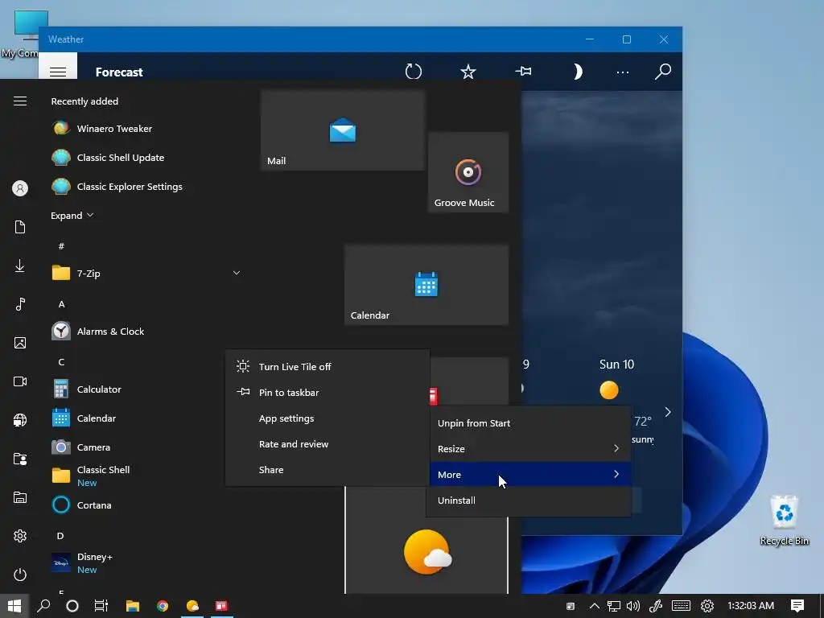The width and height of the screenshot is (824, 618).
Task: Open the user account icon in Start
Action: click(20, 188)
